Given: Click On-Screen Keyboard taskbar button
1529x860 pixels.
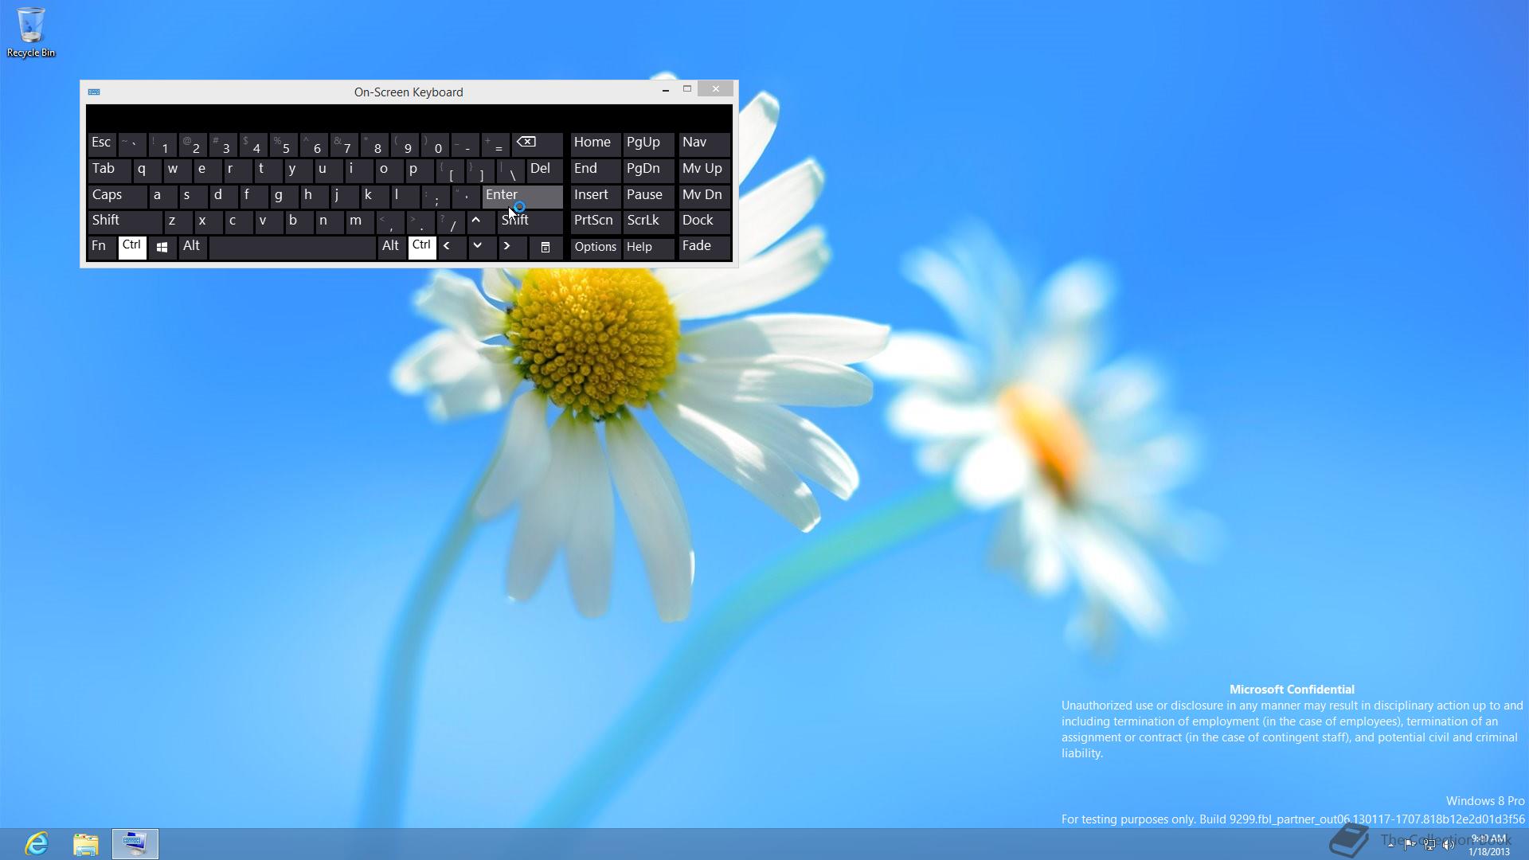Looking at the screenshot, I should coord(135,844).
